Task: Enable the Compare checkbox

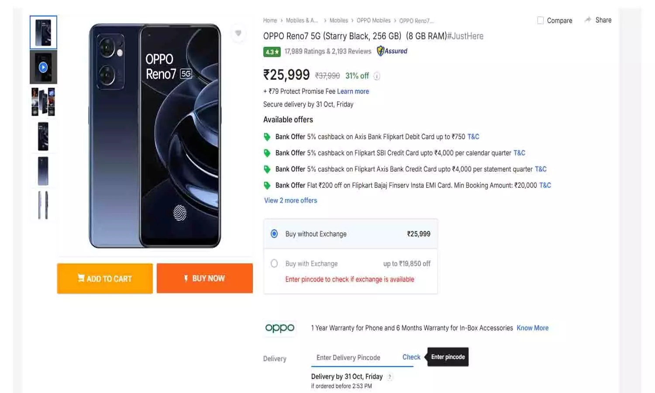Action: click(x=540, y=20)
